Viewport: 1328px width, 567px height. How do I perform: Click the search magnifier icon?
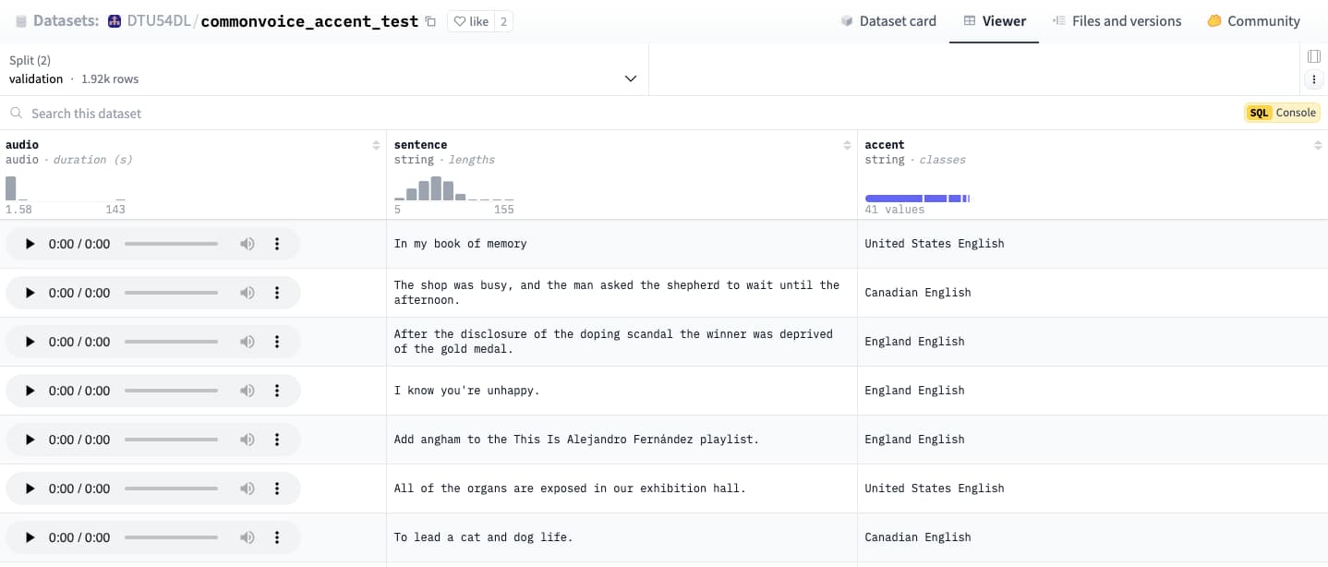(16, 113)
